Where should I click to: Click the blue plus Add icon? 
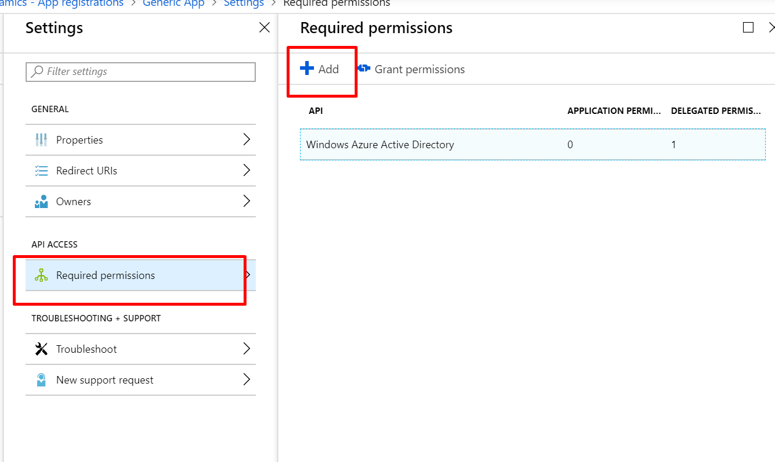pos(307,69)
